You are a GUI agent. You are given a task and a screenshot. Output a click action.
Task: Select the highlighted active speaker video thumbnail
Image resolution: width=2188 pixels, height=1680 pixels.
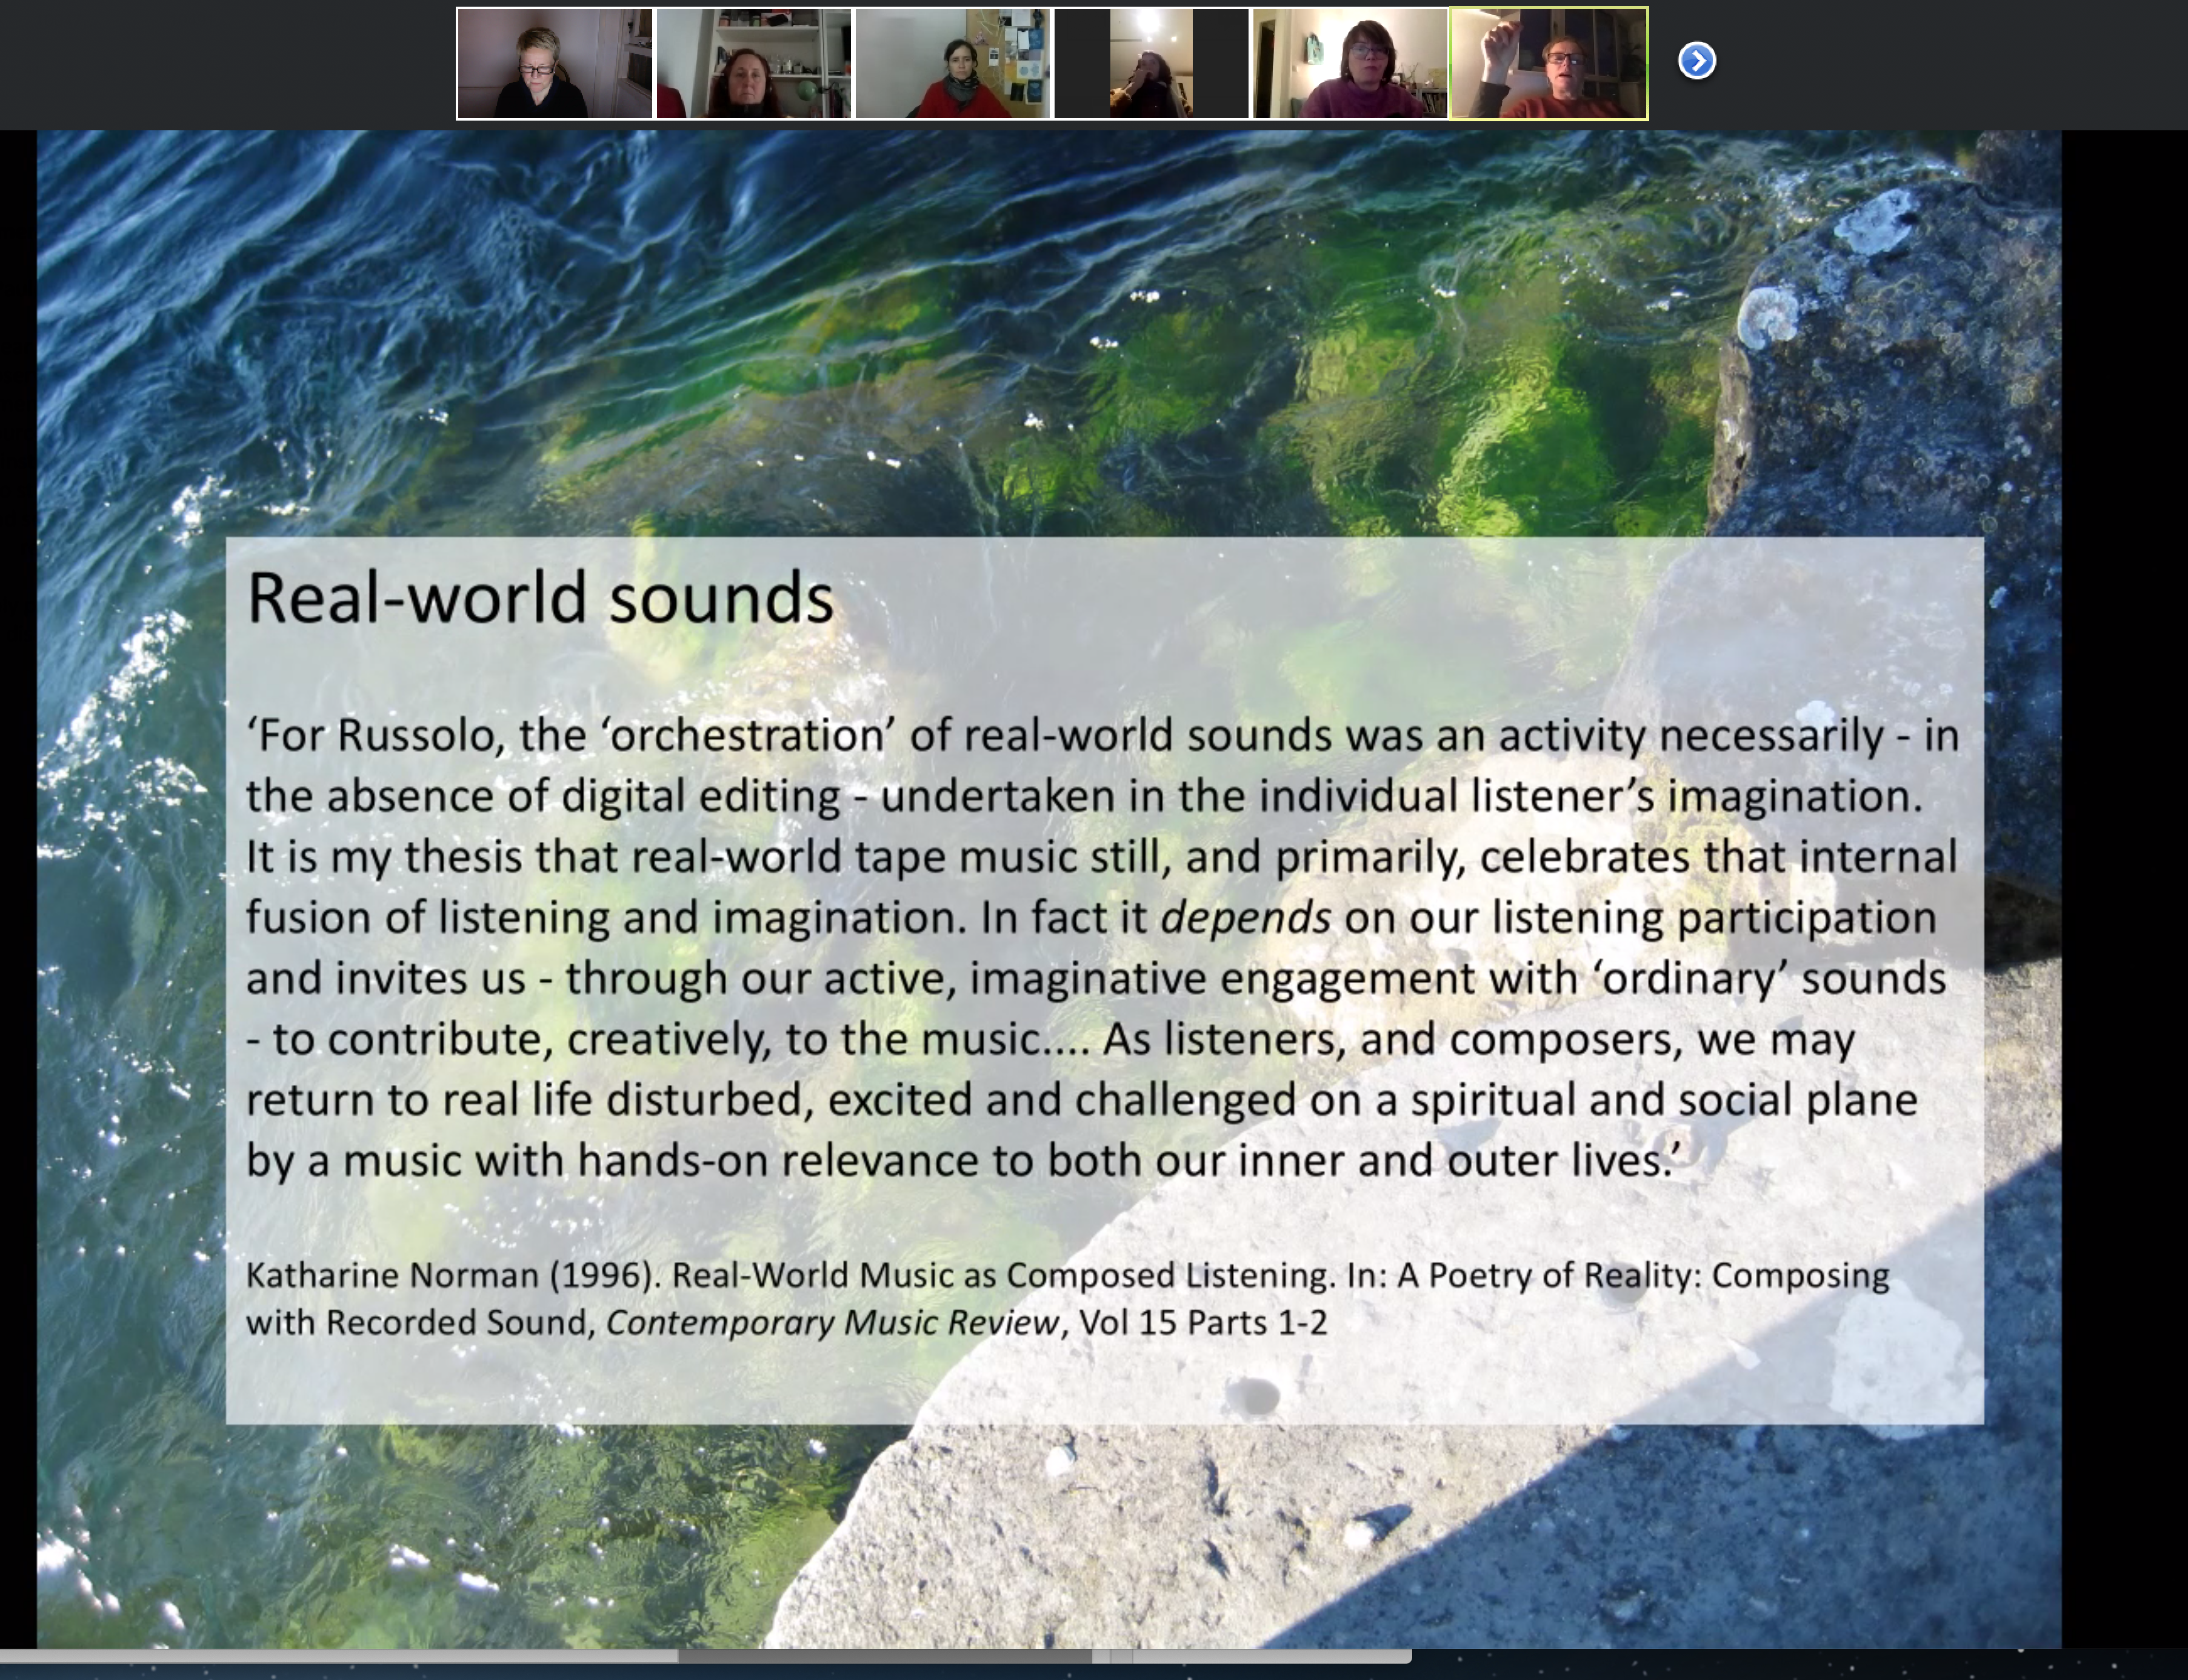[x=1548, y=63]
